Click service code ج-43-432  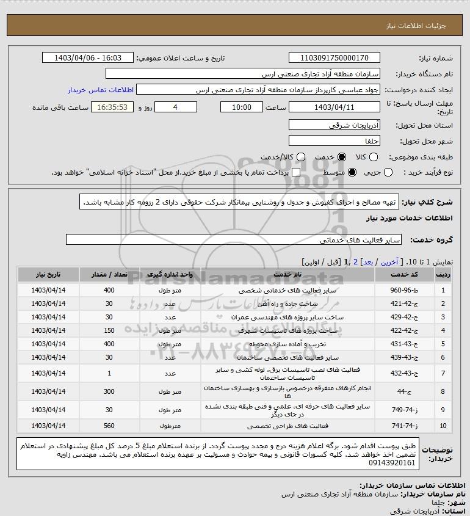click(x=404, y=374)
